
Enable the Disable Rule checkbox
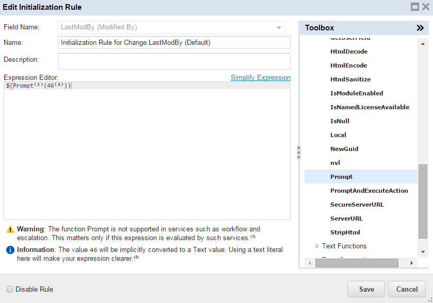9,289
